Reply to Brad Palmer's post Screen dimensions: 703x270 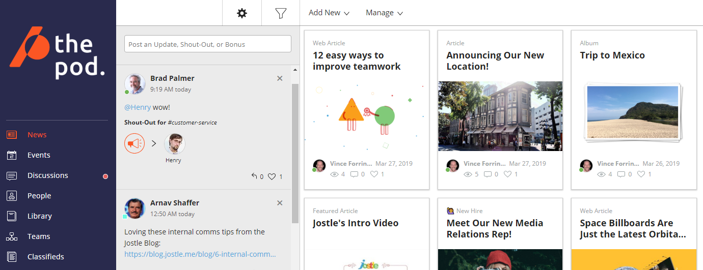pos(254,176)
